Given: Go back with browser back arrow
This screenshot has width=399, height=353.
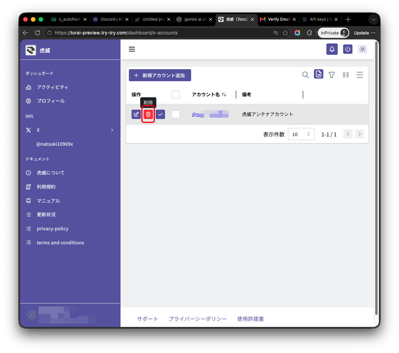Looking at the screenshot, I should [25, 33].
